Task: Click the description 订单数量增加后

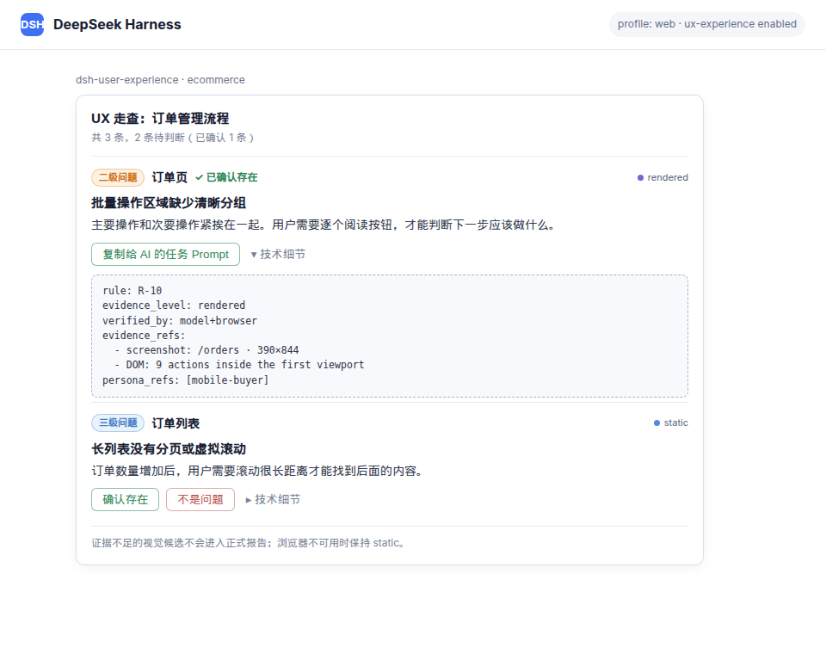Action: [x=257, y=471]
